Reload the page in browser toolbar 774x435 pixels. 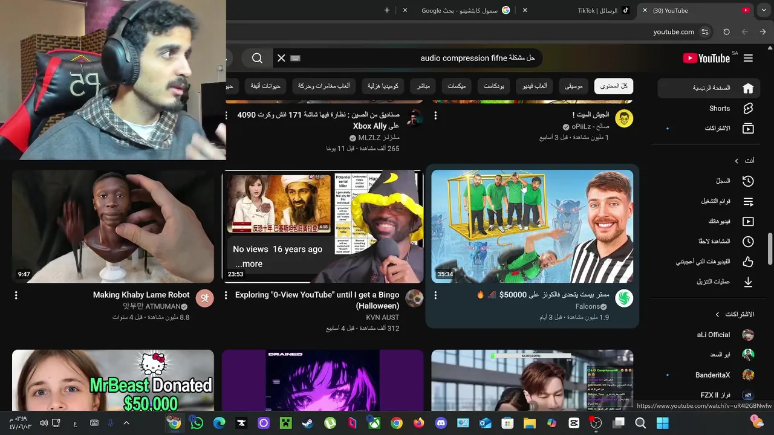pos(726,31)
